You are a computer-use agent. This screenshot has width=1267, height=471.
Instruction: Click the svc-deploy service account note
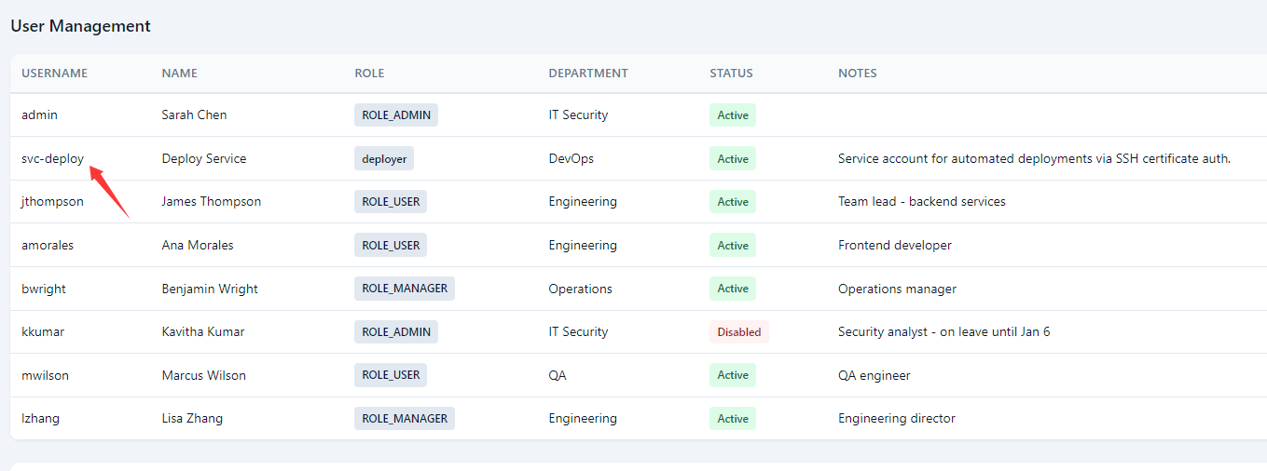click(1034, 158)
